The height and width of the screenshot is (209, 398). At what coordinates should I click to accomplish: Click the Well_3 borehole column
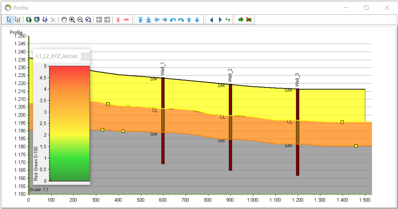pos(297,132)
